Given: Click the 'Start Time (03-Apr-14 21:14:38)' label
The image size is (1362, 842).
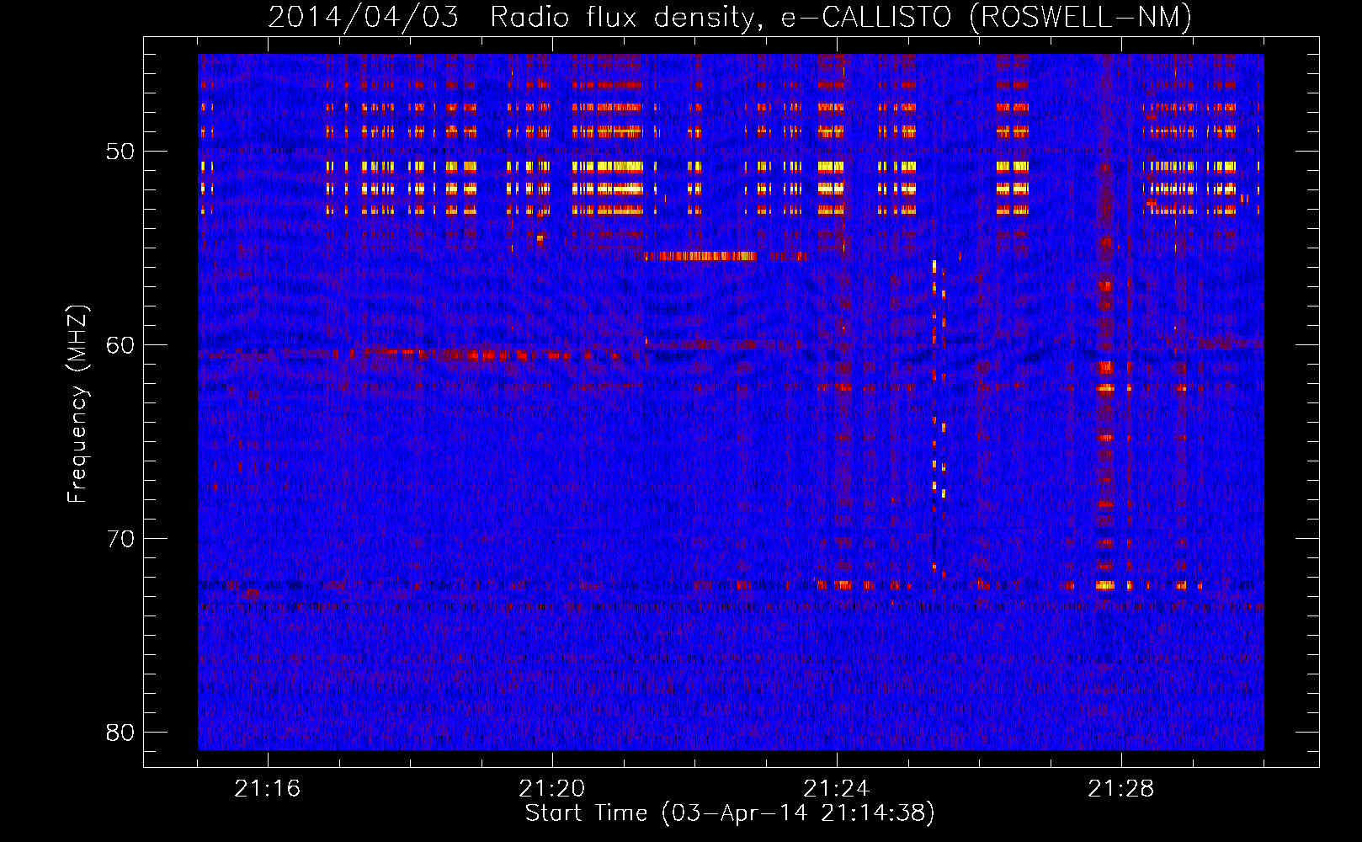Looking at the screenshot, I should click(730, 813).
